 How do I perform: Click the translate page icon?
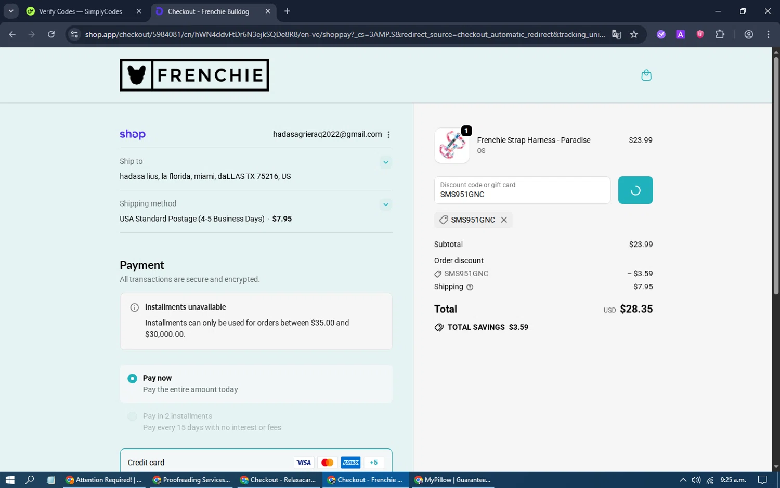[x=617, y=34]
